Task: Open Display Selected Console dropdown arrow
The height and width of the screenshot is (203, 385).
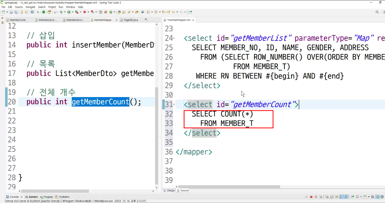Action: click(361, 197)
